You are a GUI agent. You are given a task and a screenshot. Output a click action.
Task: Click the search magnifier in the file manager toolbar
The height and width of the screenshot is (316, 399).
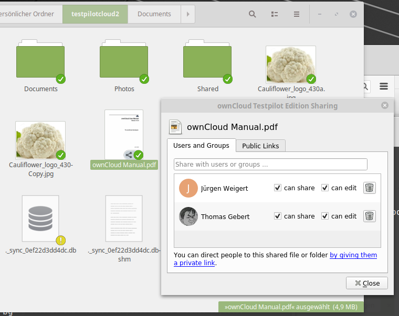[252, 14]
